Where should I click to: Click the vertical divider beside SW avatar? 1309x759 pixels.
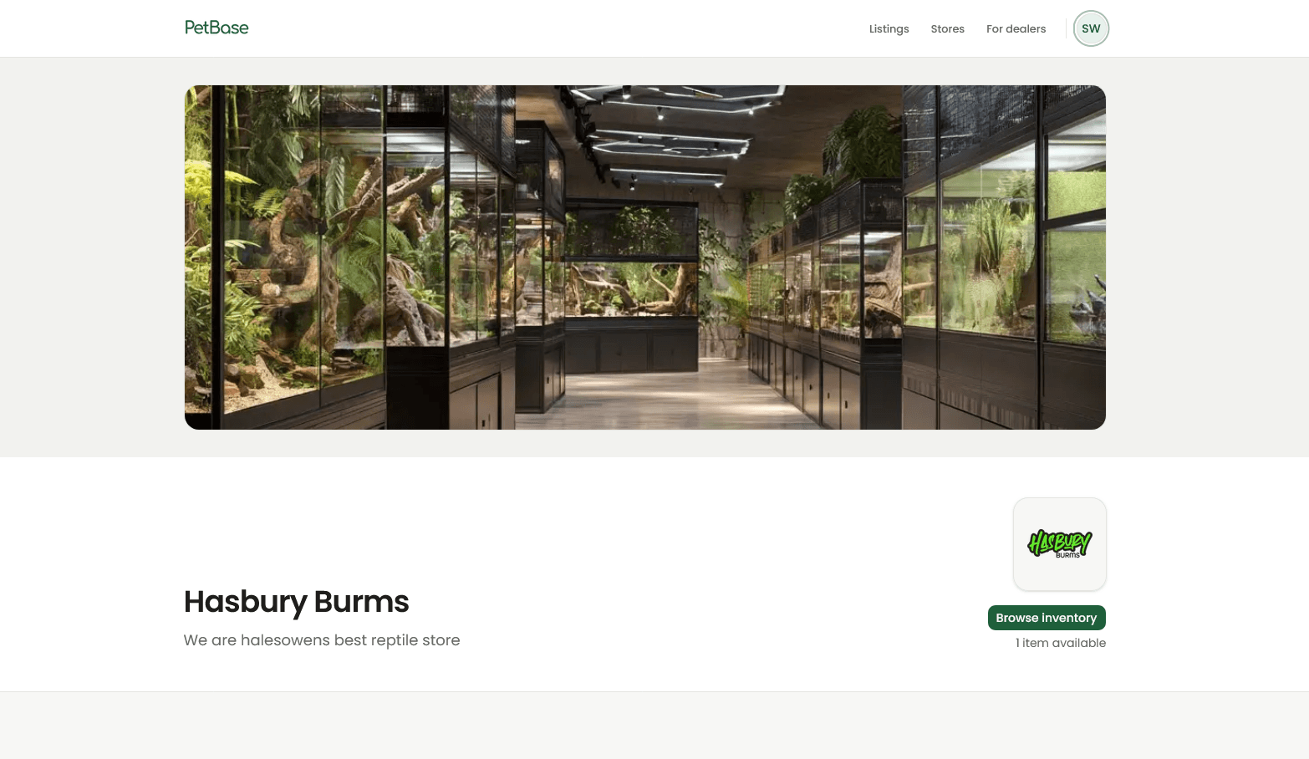click(1066, 28)
